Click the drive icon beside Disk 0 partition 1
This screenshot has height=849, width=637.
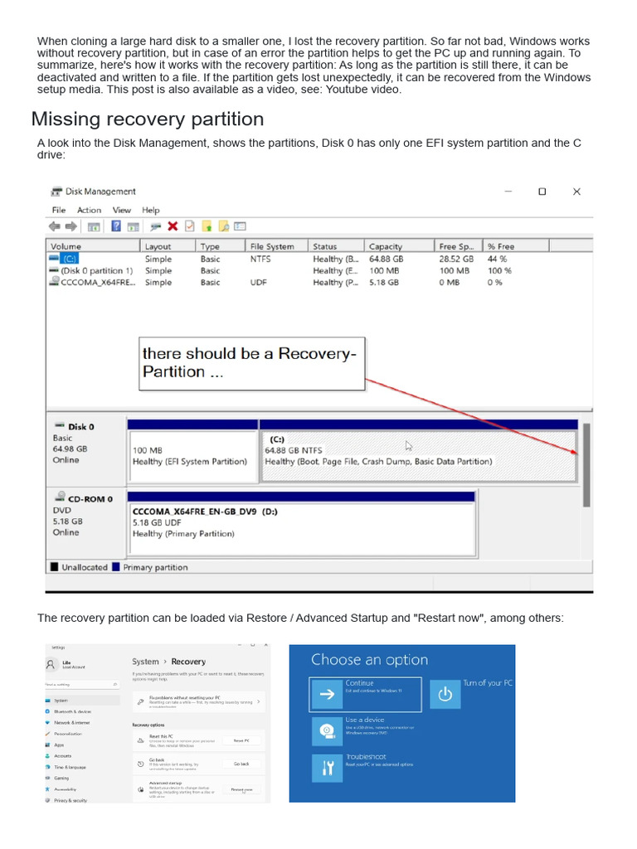(54, 269)
